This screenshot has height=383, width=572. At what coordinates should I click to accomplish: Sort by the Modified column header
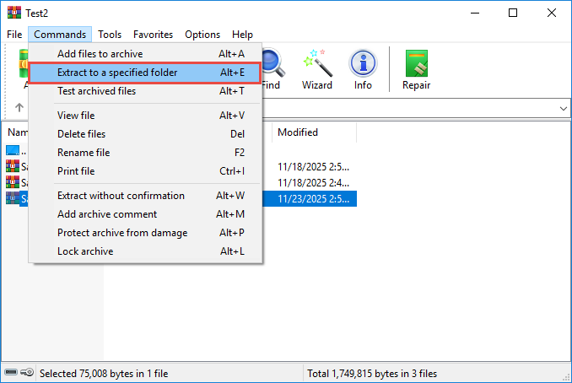coord(314,132)
